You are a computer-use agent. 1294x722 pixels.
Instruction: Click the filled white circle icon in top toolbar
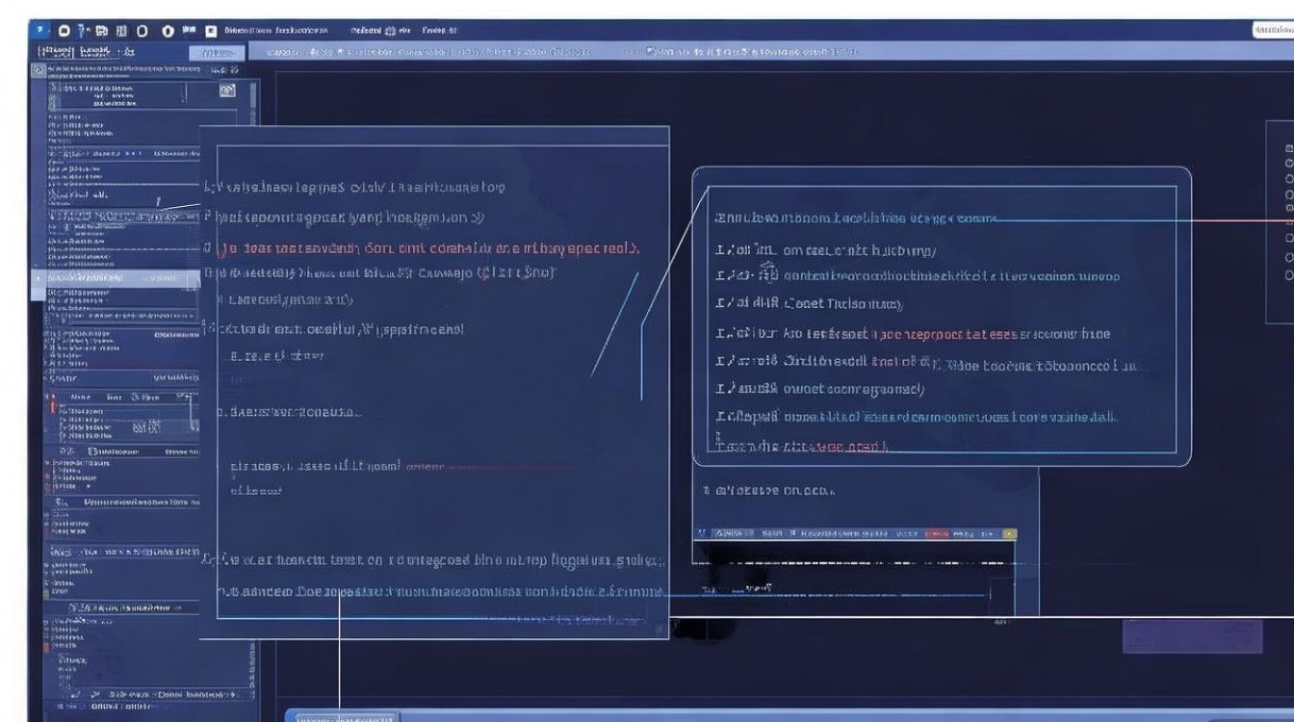168,31
